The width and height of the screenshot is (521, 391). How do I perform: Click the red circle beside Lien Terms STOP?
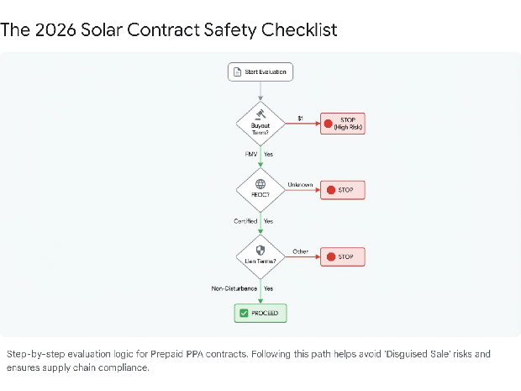[x=331, y=256]
